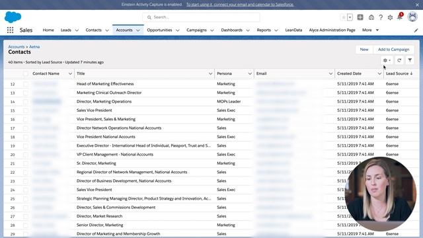
Task: Click 'Director, Market Research' title cell
Action: tap(99, 216)
